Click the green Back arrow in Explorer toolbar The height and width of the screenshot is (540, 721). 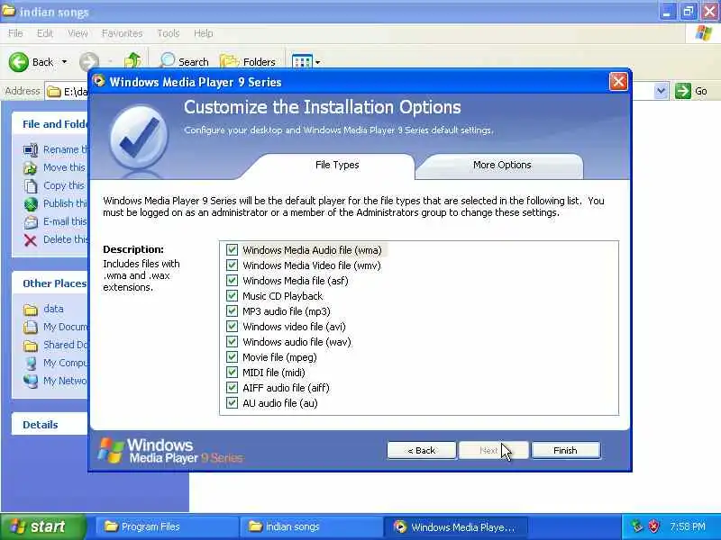tap(19, 62)
